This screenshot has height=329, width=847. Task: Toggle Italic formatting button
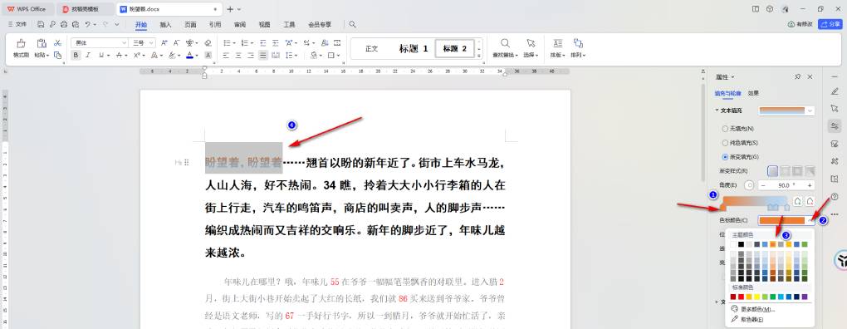pos(88,55)
